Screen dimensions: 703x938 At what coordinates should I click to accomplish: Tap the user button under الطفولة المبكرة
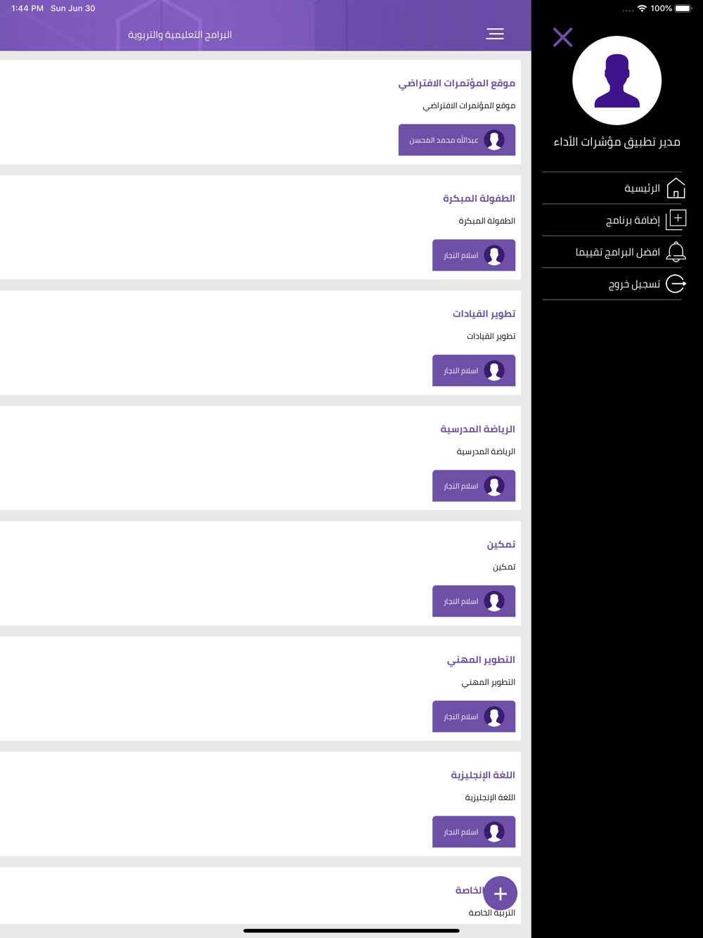coord(474,255)
